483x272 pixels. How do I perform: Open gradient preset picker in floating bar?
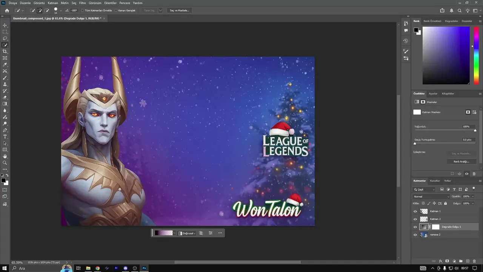click(174, 233)
